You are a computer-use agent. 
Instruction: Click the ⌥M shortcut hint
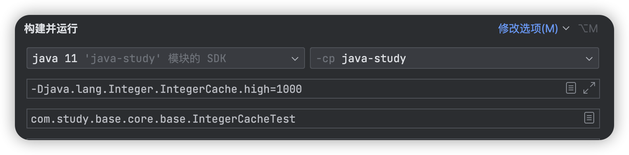[588, 29]
